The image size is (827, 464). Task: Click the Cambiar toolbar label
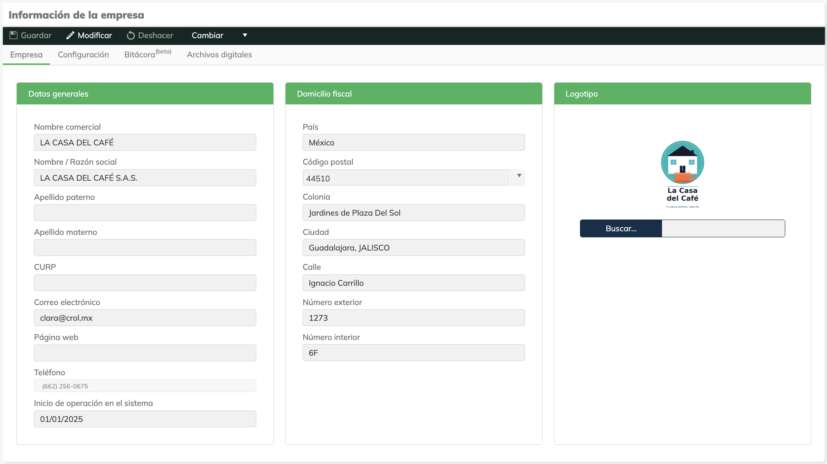207,35
